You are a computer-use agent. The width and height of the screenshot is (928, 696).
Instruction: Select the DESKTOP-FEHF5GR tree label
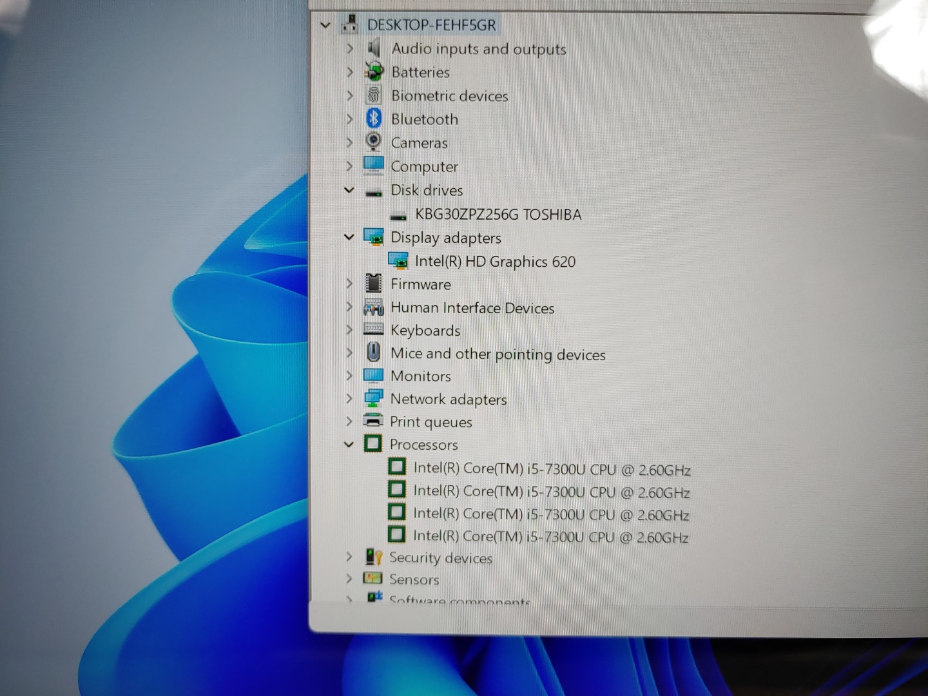pyautogui.click(x=431, y=25)
